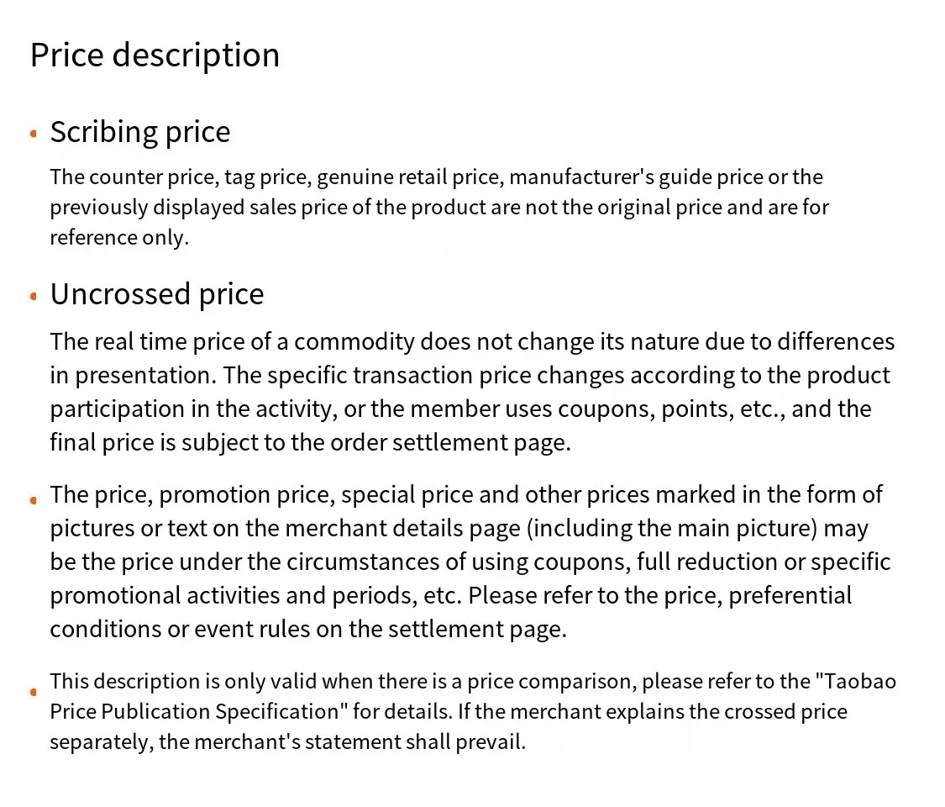Click 'conditions or event rules on the settlement page.'
This screenshot has width=945, height=807.
pyautogui.click(x=308, y=630)
